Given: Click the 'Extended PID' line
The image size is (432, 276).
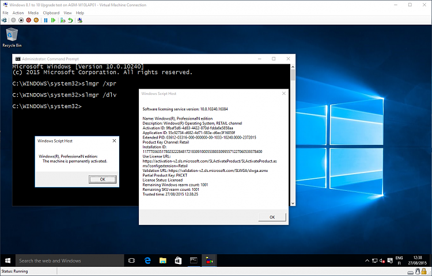Looking at the screenshot, I should pyautogui.click(x=199, y=137).
